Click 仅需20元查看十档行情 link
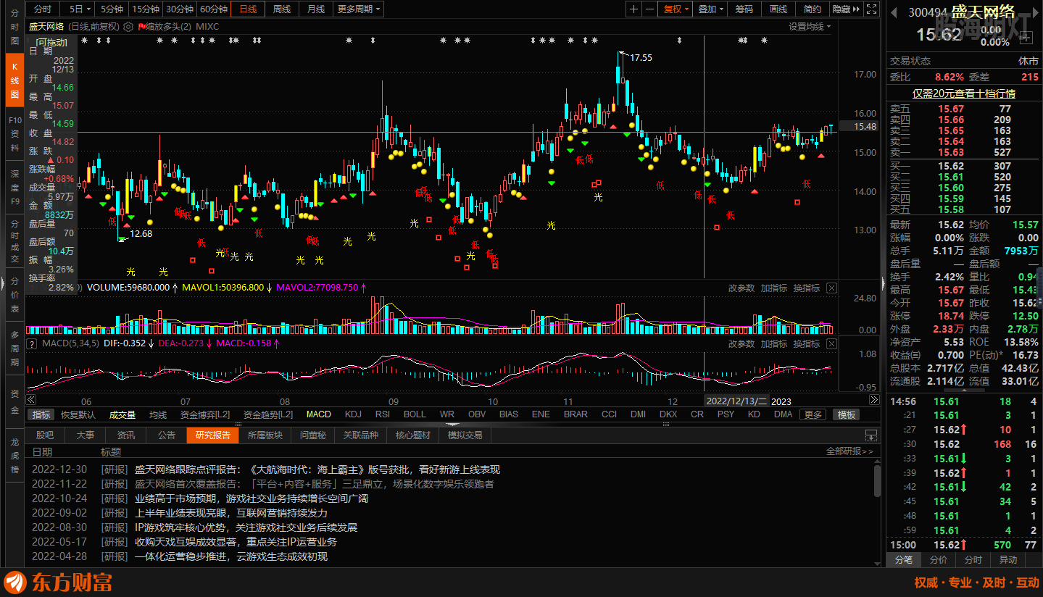 tap(963, 93)
